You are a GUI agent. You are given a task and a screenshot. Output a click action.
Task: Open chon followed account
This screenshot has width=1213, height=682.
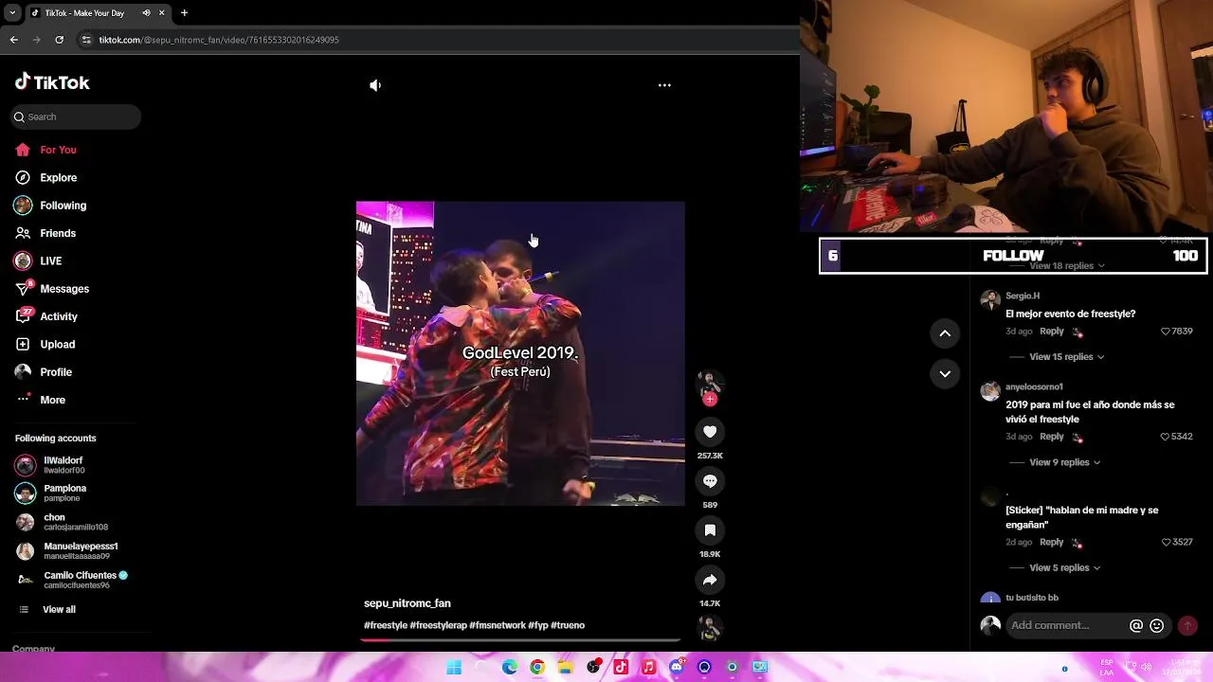pyautogui.click(x=63, y=522)
